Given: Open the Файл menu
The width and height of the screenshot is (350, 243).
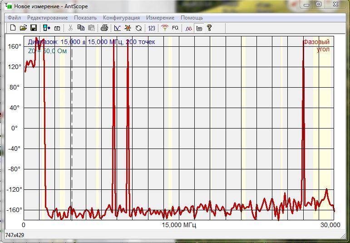Looking at the screenshot, I should tap(14, 18).
